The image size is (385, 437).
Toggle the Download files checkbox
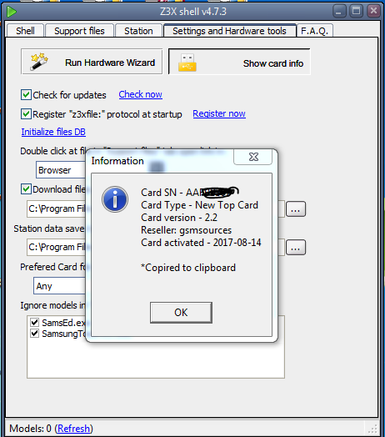pos(26,189)
